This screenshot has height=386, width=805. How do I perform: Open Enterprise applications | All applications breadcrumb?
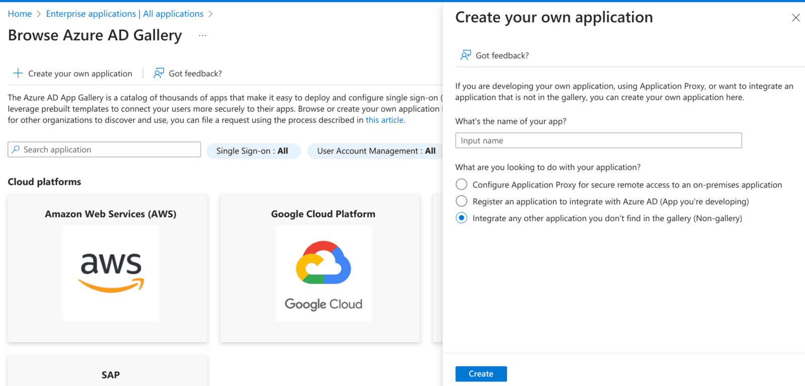coord(125,14)
